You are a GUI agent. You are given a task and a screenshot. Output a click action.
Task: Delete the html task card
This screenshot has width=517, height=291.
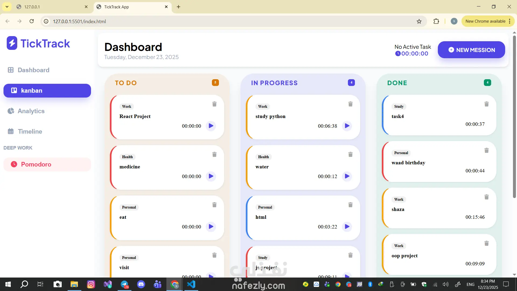point(350,205)
